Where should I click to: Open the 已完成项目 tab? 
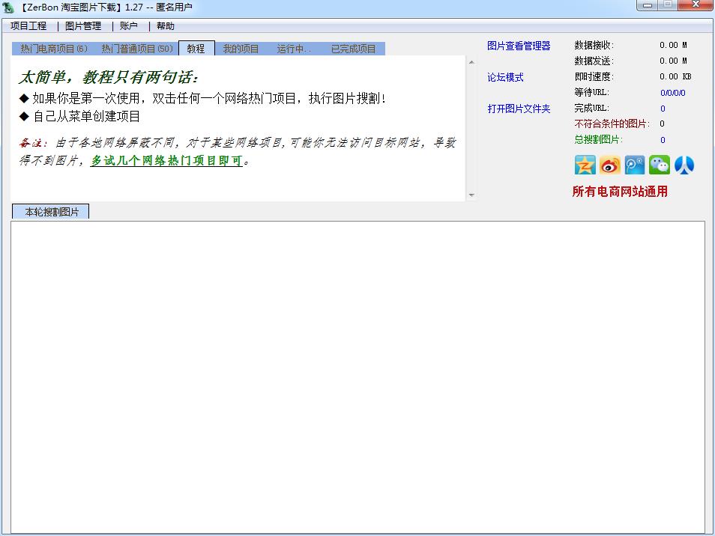pos(354,49)
